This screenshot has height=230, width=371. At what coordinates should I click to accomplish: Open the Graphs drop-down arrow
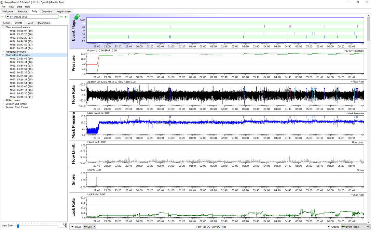pyautogui.click(x=329, y=227)
